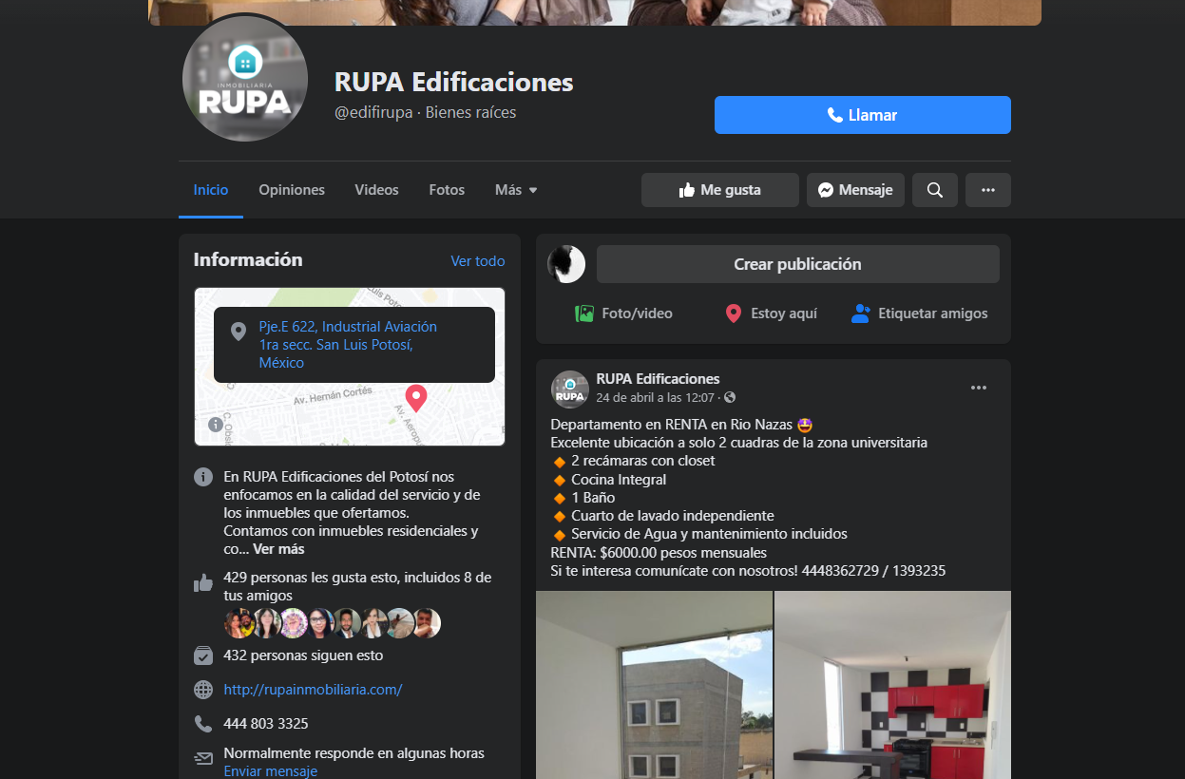This screenshot has width=1185, height=779.
Task: Open post options three-dots menu
Action: click(979, 388)
